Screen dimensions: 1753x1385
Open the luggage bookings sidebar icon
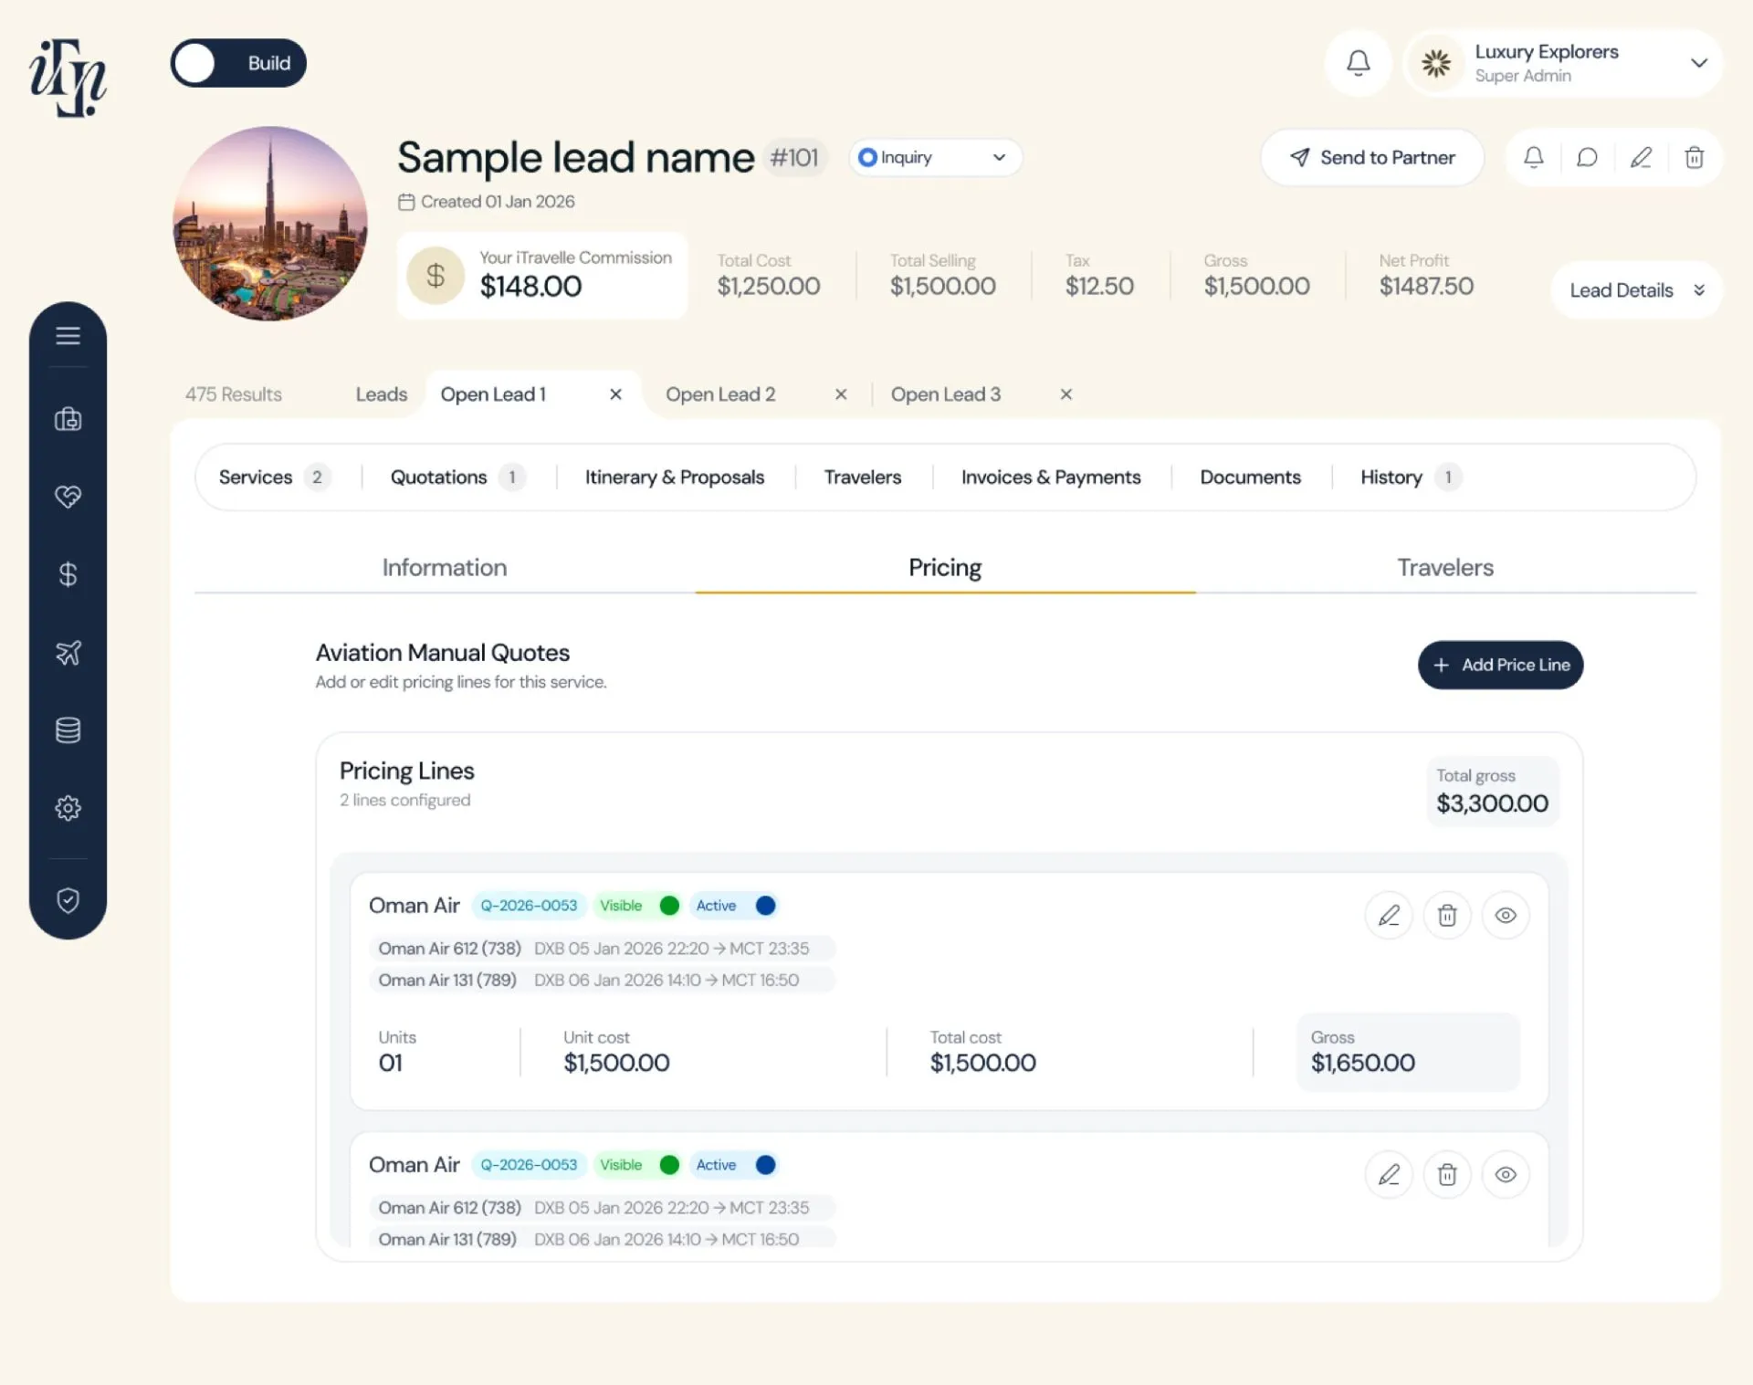click(x=68, y=419)
